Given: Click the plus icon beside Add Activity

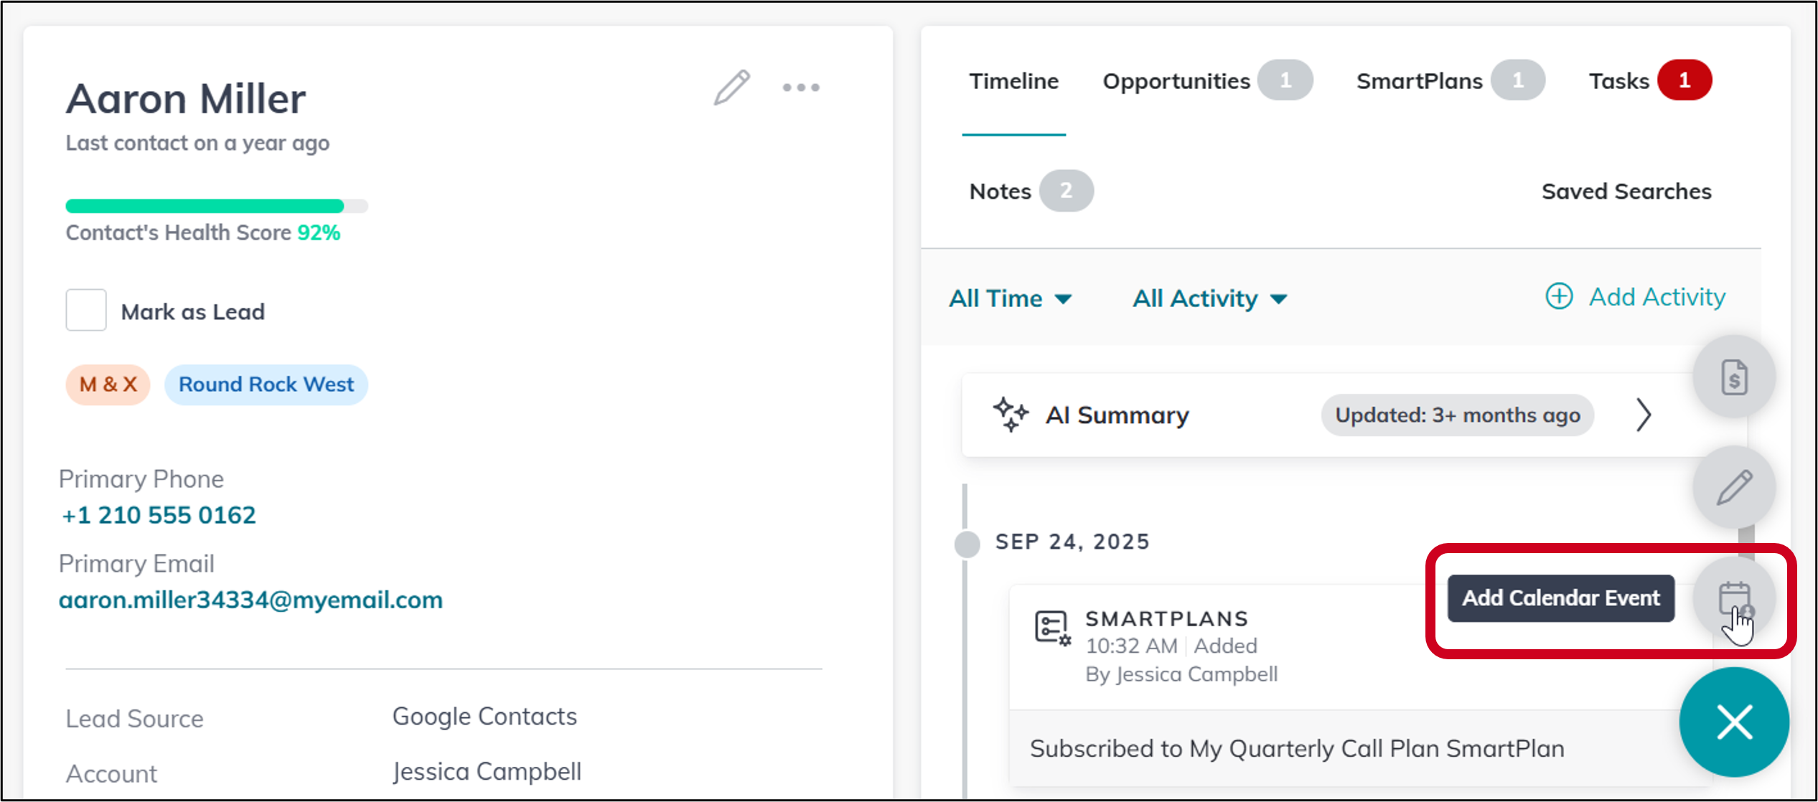Looking at the screenshot, I should 1559,296.
